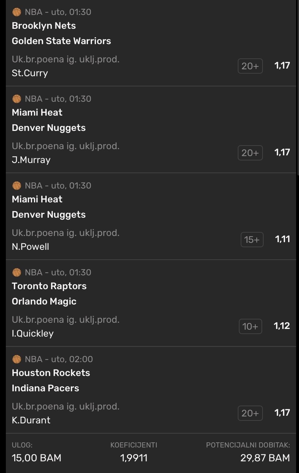Click basketball icon on N.Powell bet
The height and width of the screenshot is (473, 299).
(17, 186)
